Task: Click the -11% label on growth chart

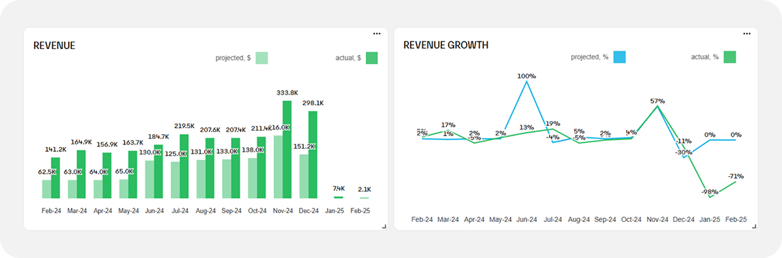Action: pos(684,141)
